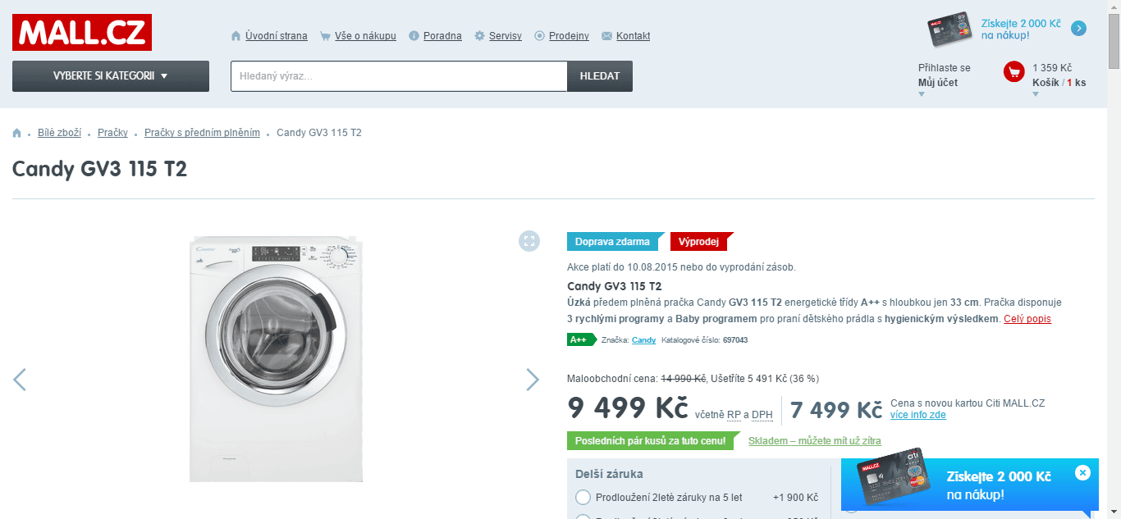This screenshot has width=1121, height=519.
Task: Click the house icon beside Úvodní strana
Action: click(236, 36)
